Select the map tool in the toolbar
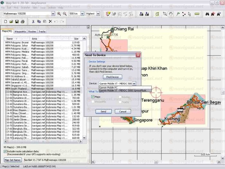The image size is (225, 169). click(x=157, y=14)
